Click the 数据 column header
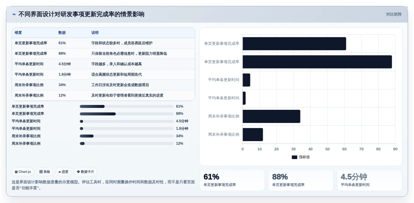The image size is (414, 203). coord(62,33)
